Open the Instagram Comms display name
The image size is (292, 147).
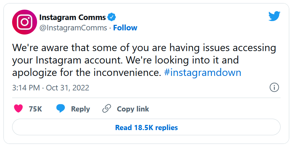point(72,17)
